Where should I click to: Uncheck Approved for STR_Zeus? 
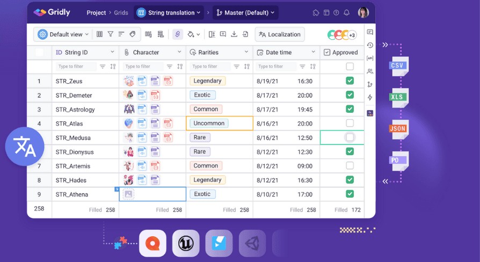pyautogui.click(x=350, y=81)
